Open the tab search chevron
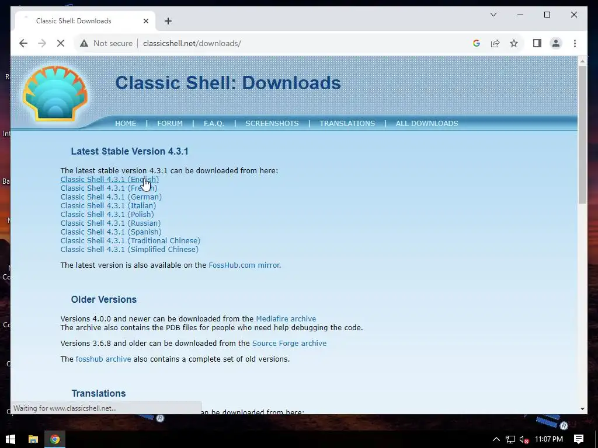The width and height of the screenshot is (598, 448). point(493,15)
